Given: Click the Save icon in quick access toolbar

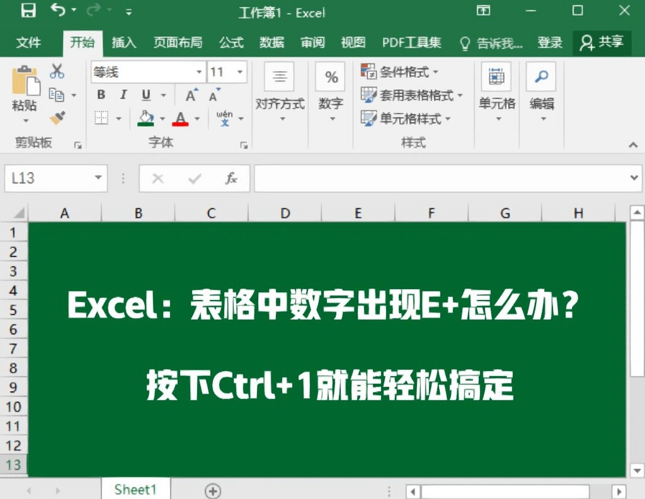Looking at the screenshot, I should pyautogui.click(x=28, y=11).
